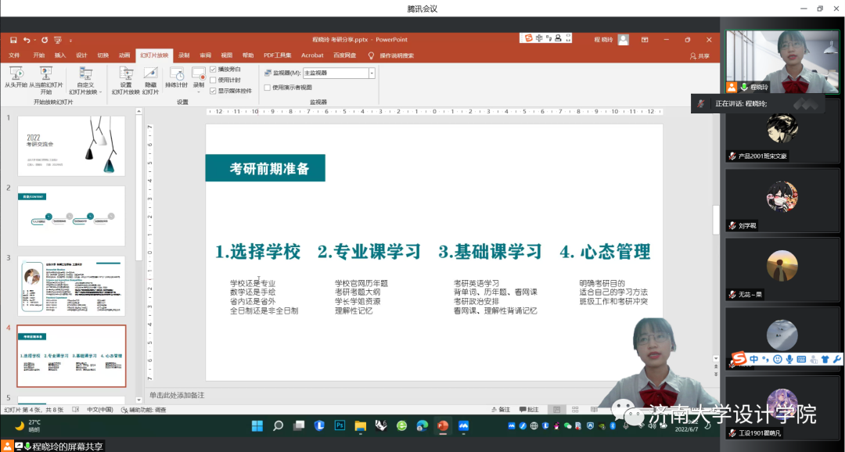845x452 pixels.
Task: Switch to the 动画 (Animations) ribbon tab
Action: click(124, 56)
